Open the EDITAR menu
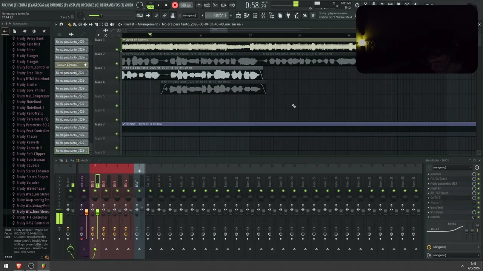This screenshot has height=271, width=483. (25, 5)
